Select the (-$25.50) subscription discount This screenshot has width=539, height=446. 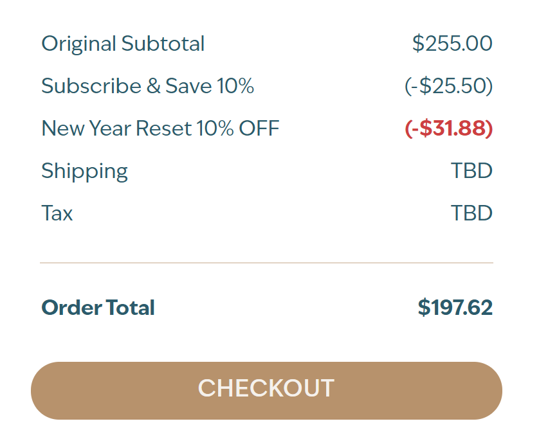point(448,86)
